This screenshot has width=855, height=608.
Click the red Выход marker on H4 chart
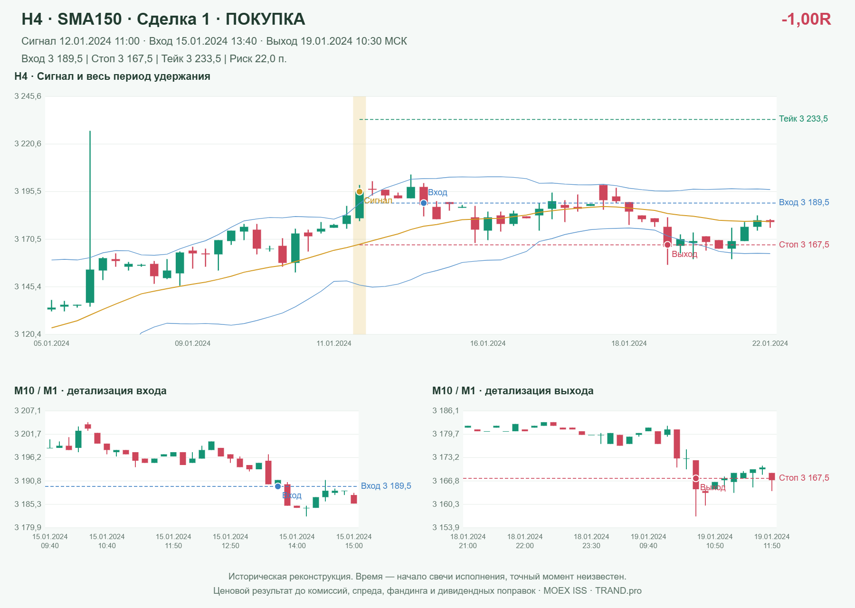(667, 245)
